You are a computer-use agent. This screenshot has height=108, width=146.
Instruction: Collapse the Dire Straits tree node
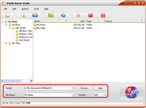click(x=10, y=28)
